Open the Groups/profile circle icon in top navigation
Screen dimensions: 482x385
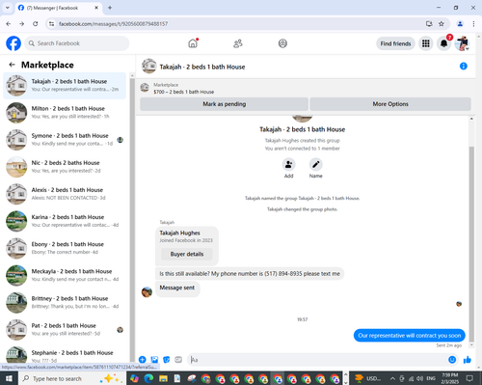click(x=282, y=43)
